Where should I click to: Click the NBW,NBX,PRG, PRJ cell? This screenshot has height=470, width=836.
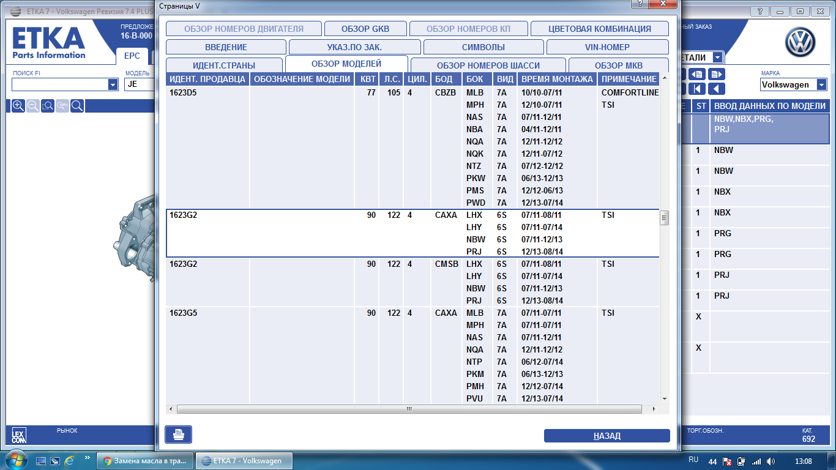click(770, 129)
